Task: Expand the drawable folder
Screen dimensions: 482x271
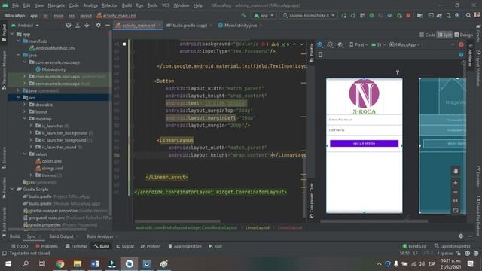Action: pos(24,105)
